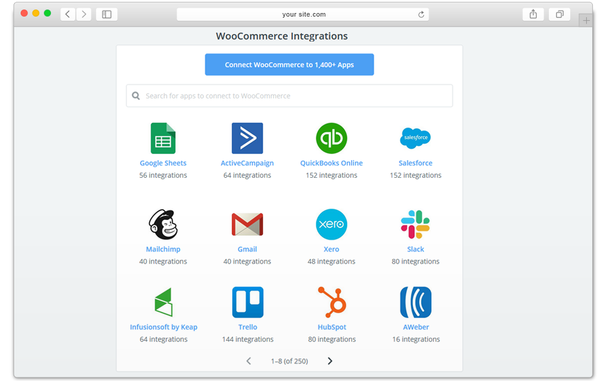Focus the search apps input field
The height and width of the screenshot is (381, 607).
(289, 95)
